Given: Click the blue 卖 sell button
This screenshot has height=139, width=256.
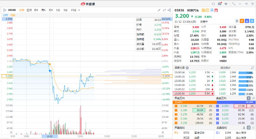Looking at the screenshot, I should (247, 21).
